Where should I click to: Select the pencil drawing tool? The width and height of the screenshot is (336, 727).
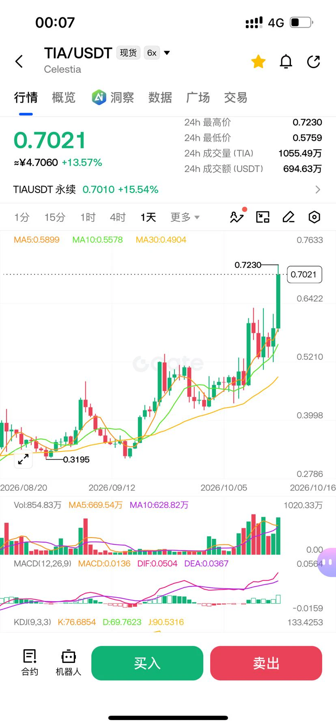289,217
